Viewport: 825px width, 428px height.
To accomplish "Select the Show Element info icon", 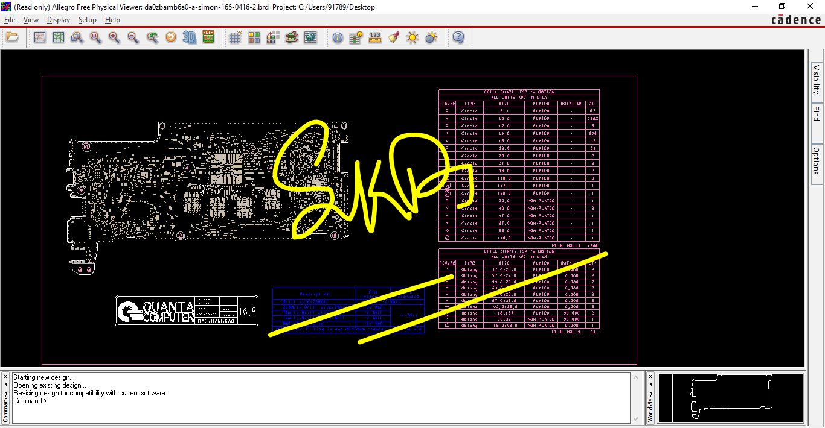I will point(338,37).
